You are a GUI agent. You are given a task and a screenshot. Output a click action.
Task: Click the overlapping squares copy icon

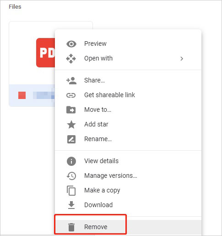71,191
